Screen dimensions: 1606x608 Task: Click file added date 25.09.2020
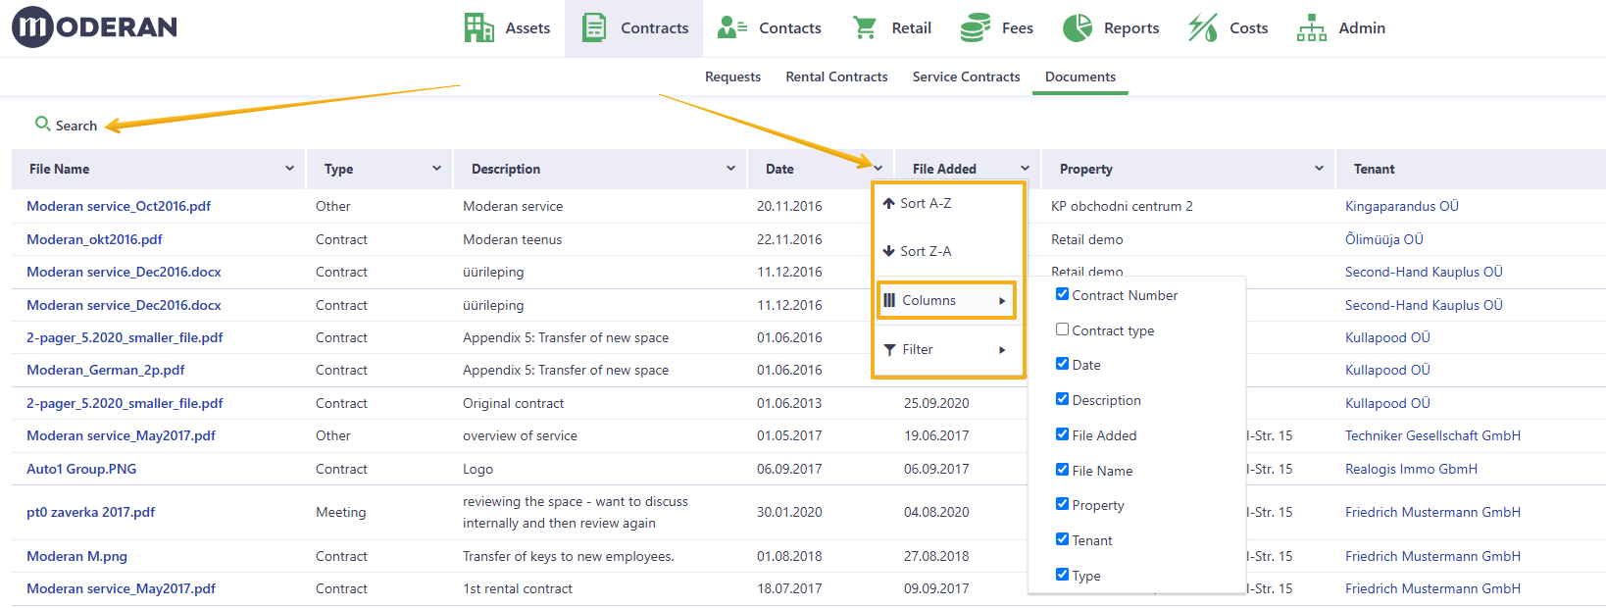tap(936, 403)
